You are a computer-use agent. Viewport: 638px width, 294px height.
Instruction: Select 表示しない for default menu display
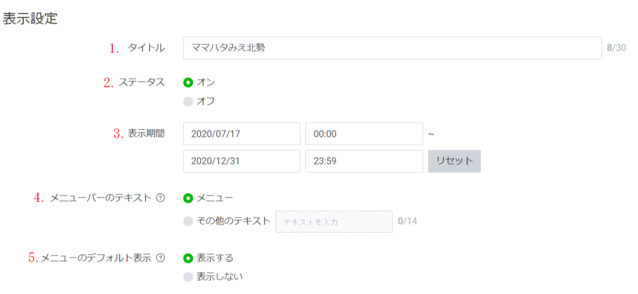pyautogui.click(x=188, y=277)
